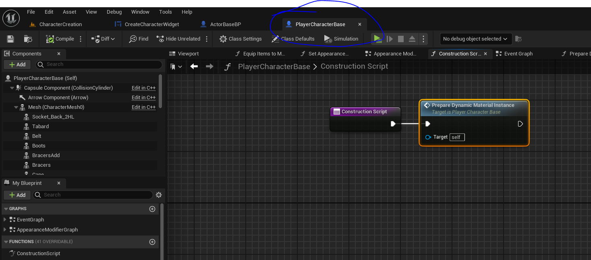The image size is (591, 260).
Task: Add new graph with plus icon in GRAPHS
Action: coord(152,209)
